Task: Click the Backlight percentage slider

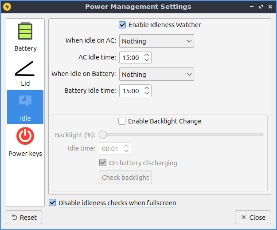Action: click(183, 135)
